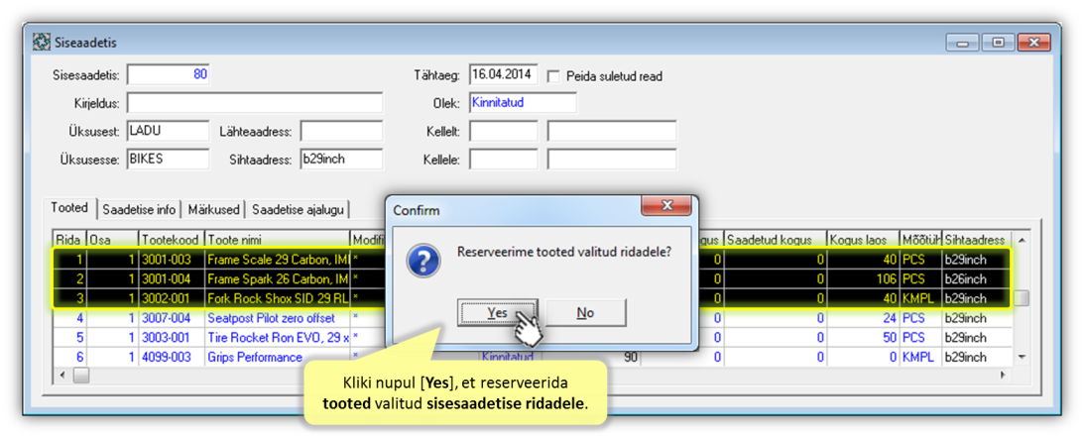Click the horizontal scrollbar right arrow
Screen dimensions: 1084x438
[1003, 375]
